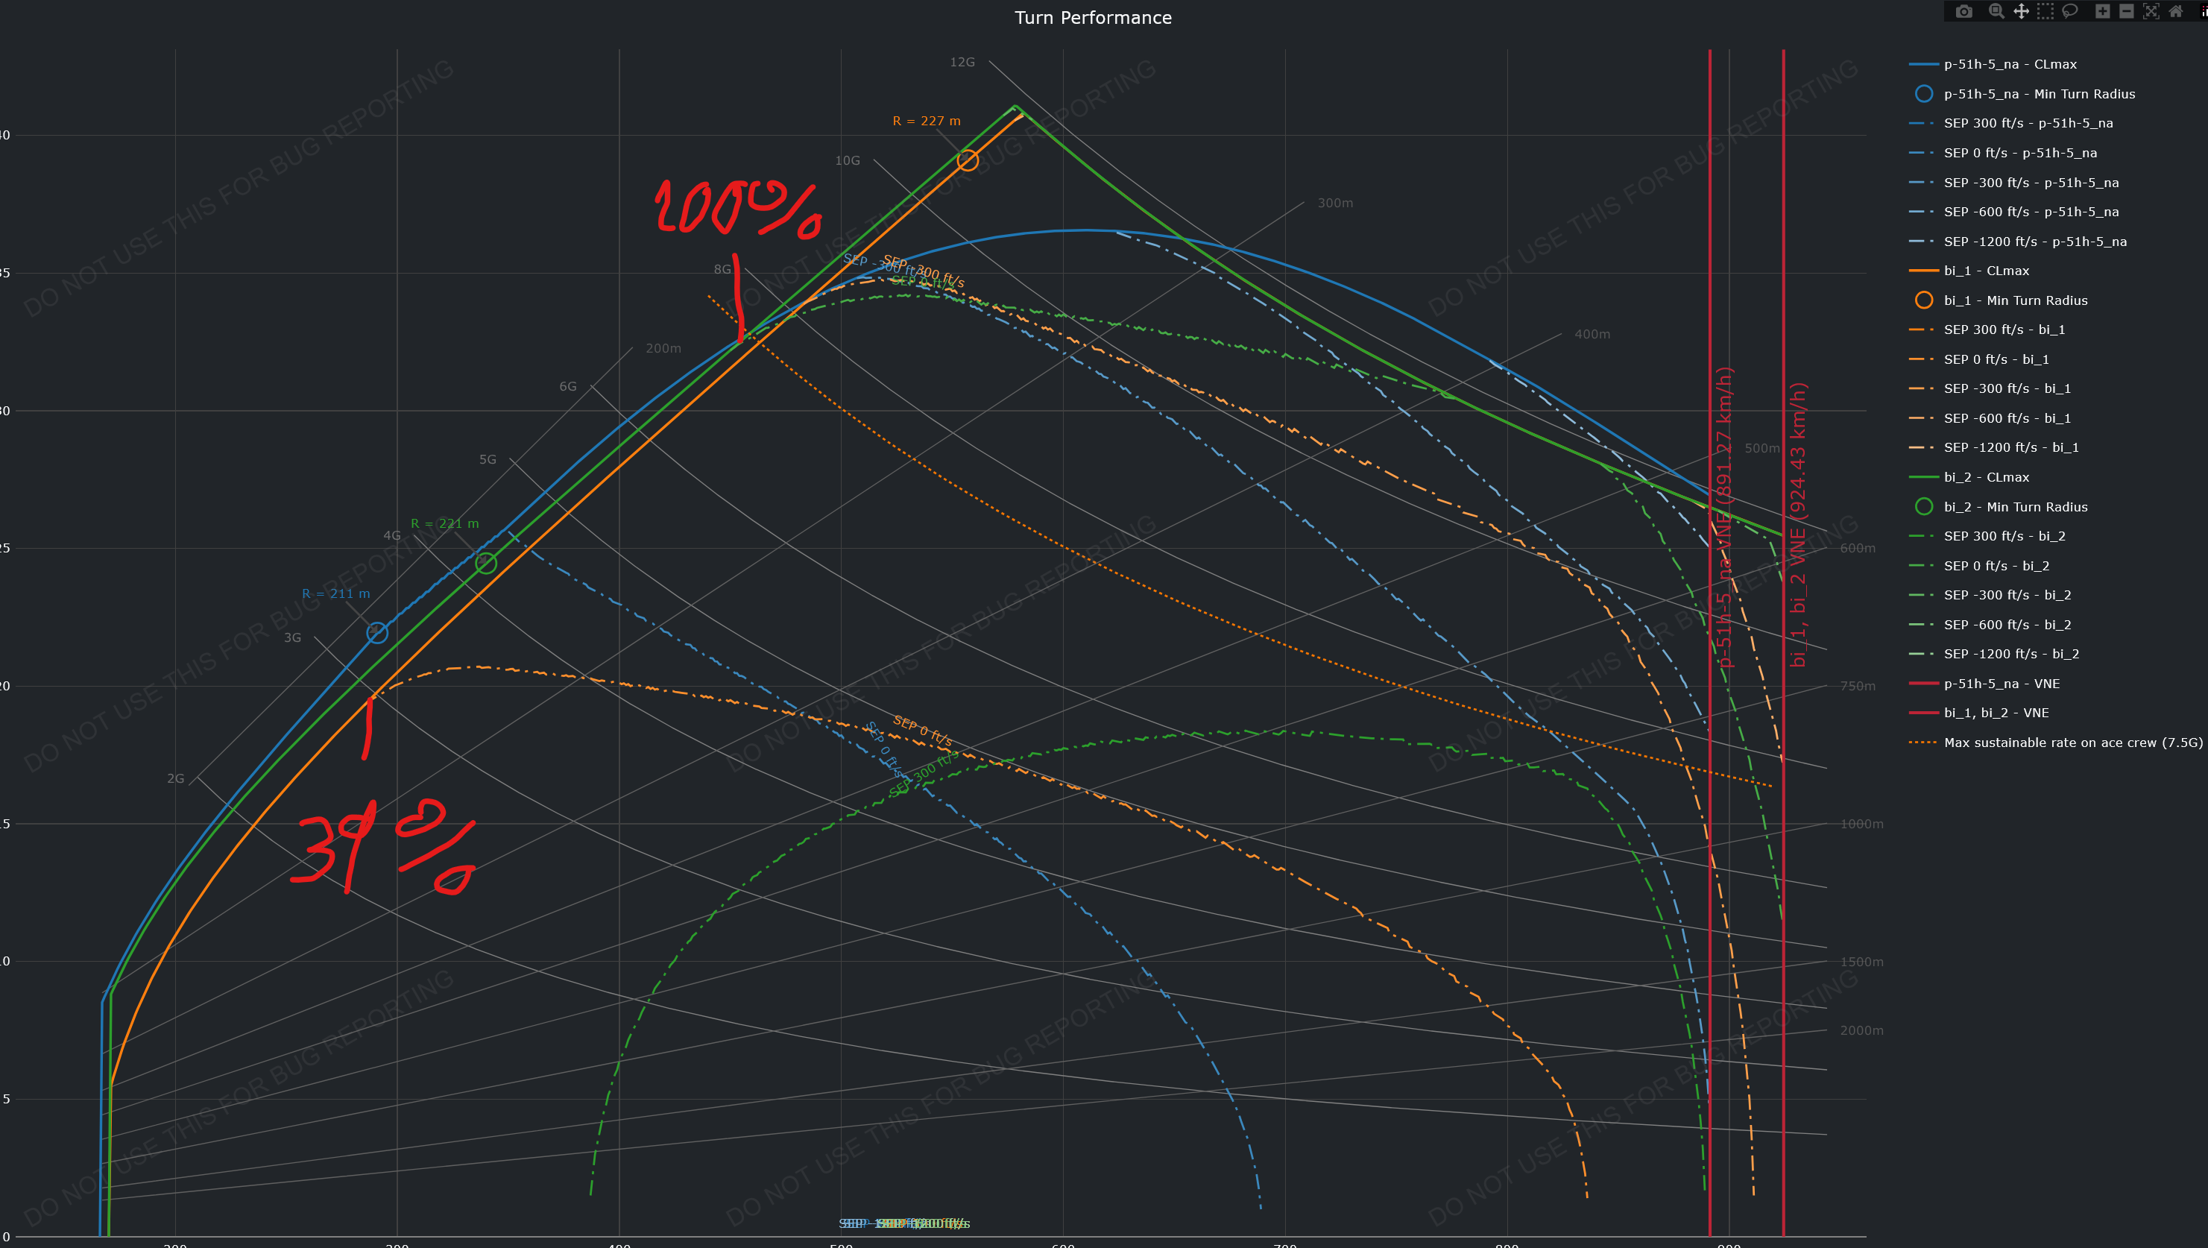Image resolution: width=2208 pixels, height=1248 pixels.
Task: Toggle p-51h-5_na - Min Turn Radius marker
Action: (x=2038, y=94)
